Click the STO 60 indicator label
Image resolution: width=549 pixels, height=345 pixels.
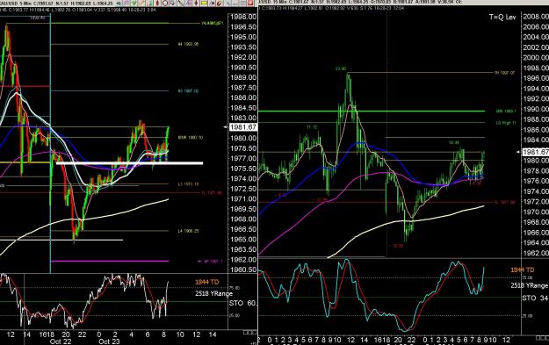pyautogui.click(x=242, y=303)
